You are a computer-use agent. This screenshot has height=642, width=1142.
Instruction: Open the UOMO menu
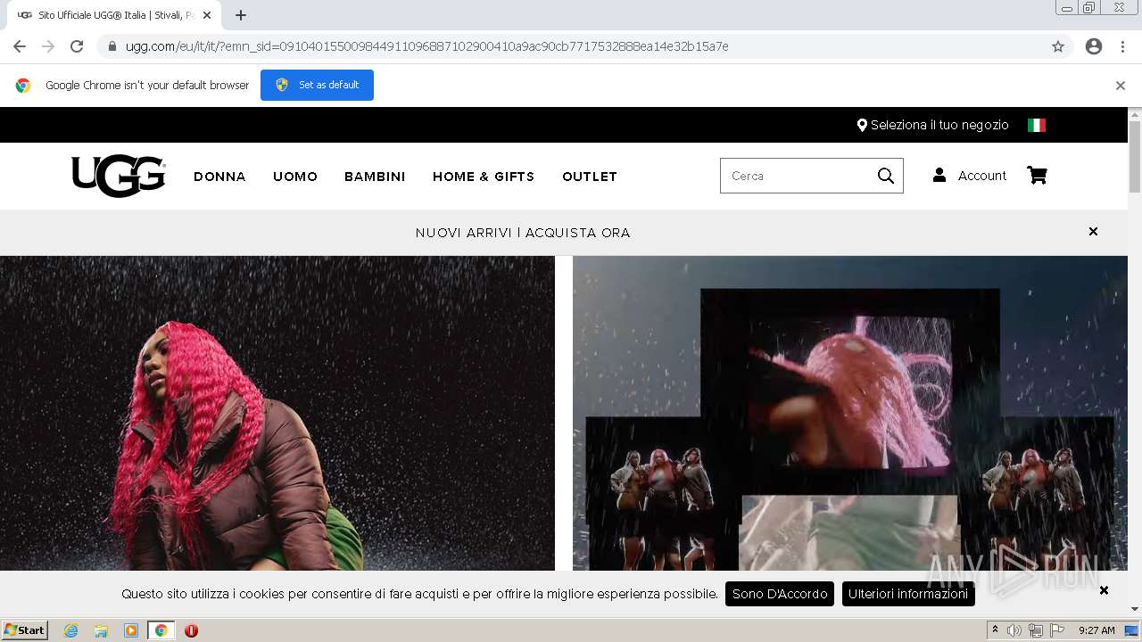point(295,177)
